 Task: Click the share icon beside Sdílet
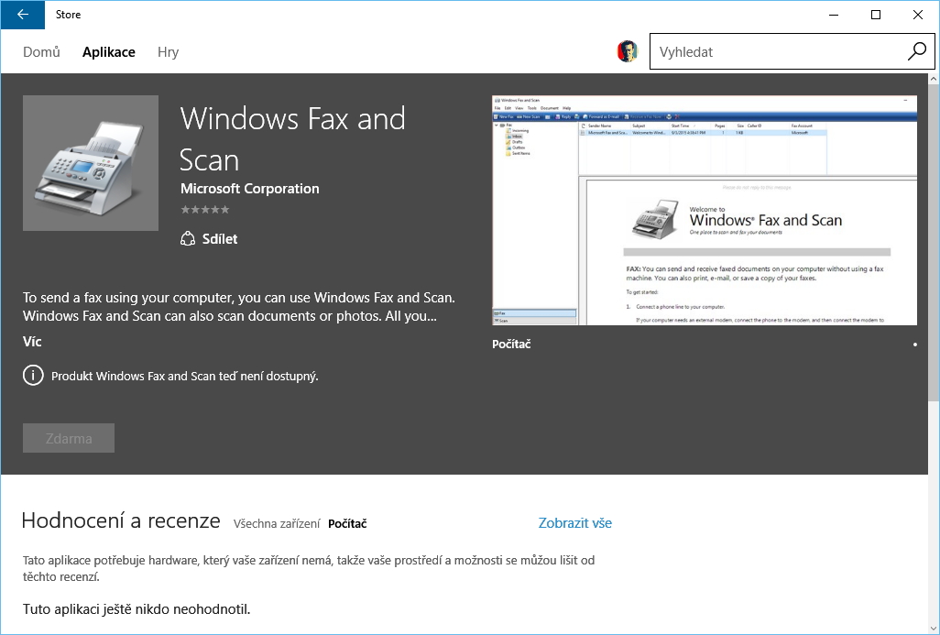(188, 238)
